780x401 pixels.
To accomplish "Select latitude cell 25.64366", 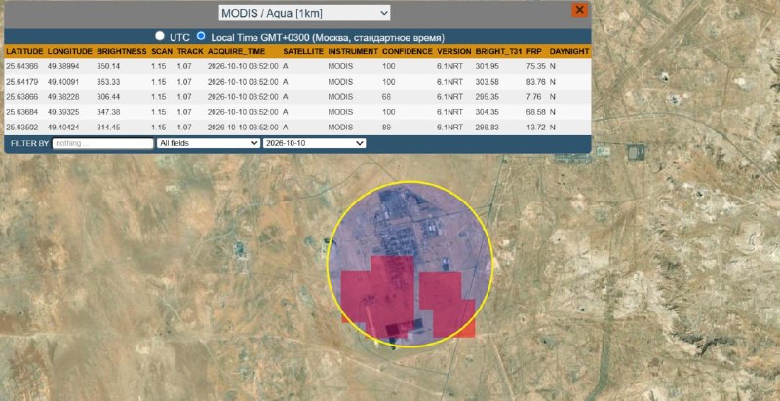I will [21, 66].
